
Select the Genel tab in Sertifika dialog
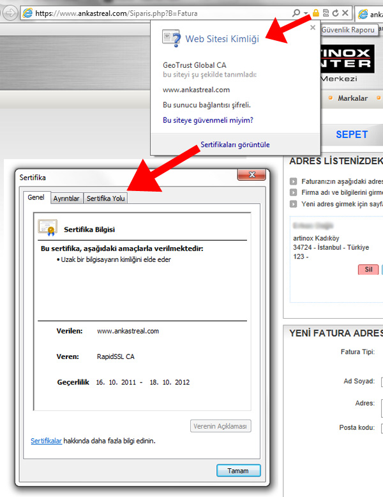36,197
